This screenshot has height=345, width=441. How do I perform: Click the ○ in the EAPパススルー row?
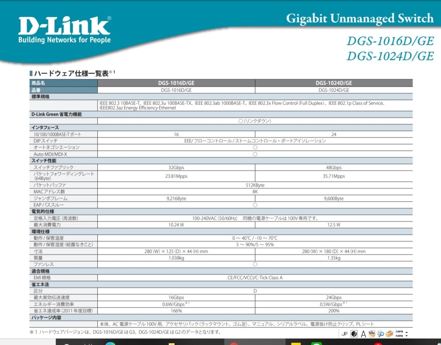(255, 205)
